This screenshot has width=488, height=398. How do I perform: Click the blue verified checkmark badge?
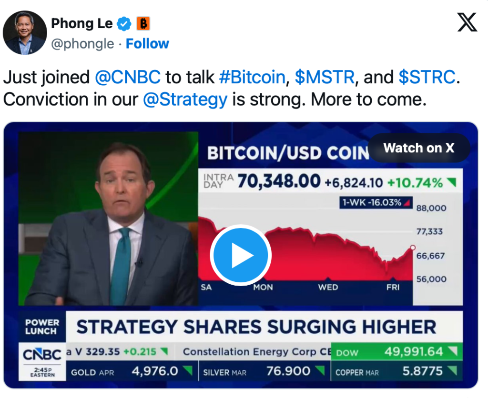(x=125, y=23)
